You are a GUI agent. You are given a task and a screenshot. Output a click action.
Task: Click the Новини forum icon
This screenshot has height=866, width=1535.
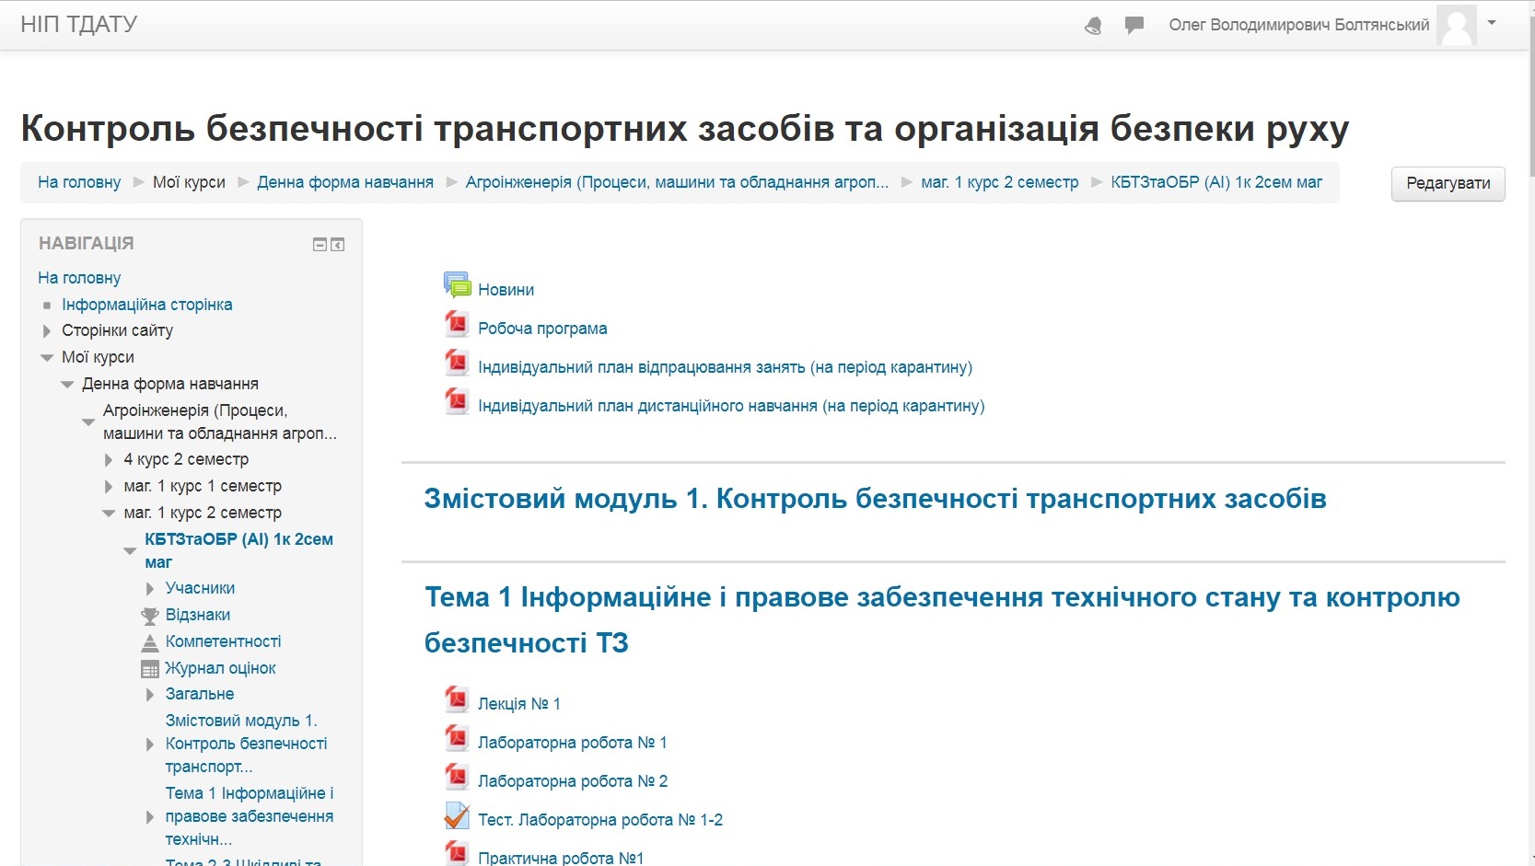coord(457,286)
